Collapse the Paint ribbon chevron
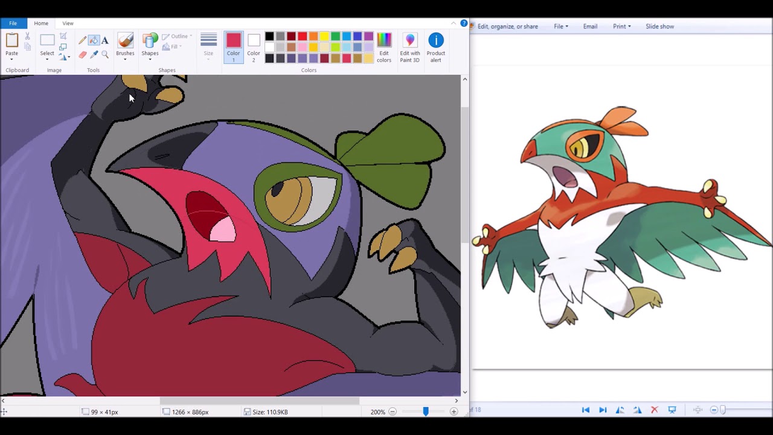Screen dimensions: 773x435 (x=454, y=23)
